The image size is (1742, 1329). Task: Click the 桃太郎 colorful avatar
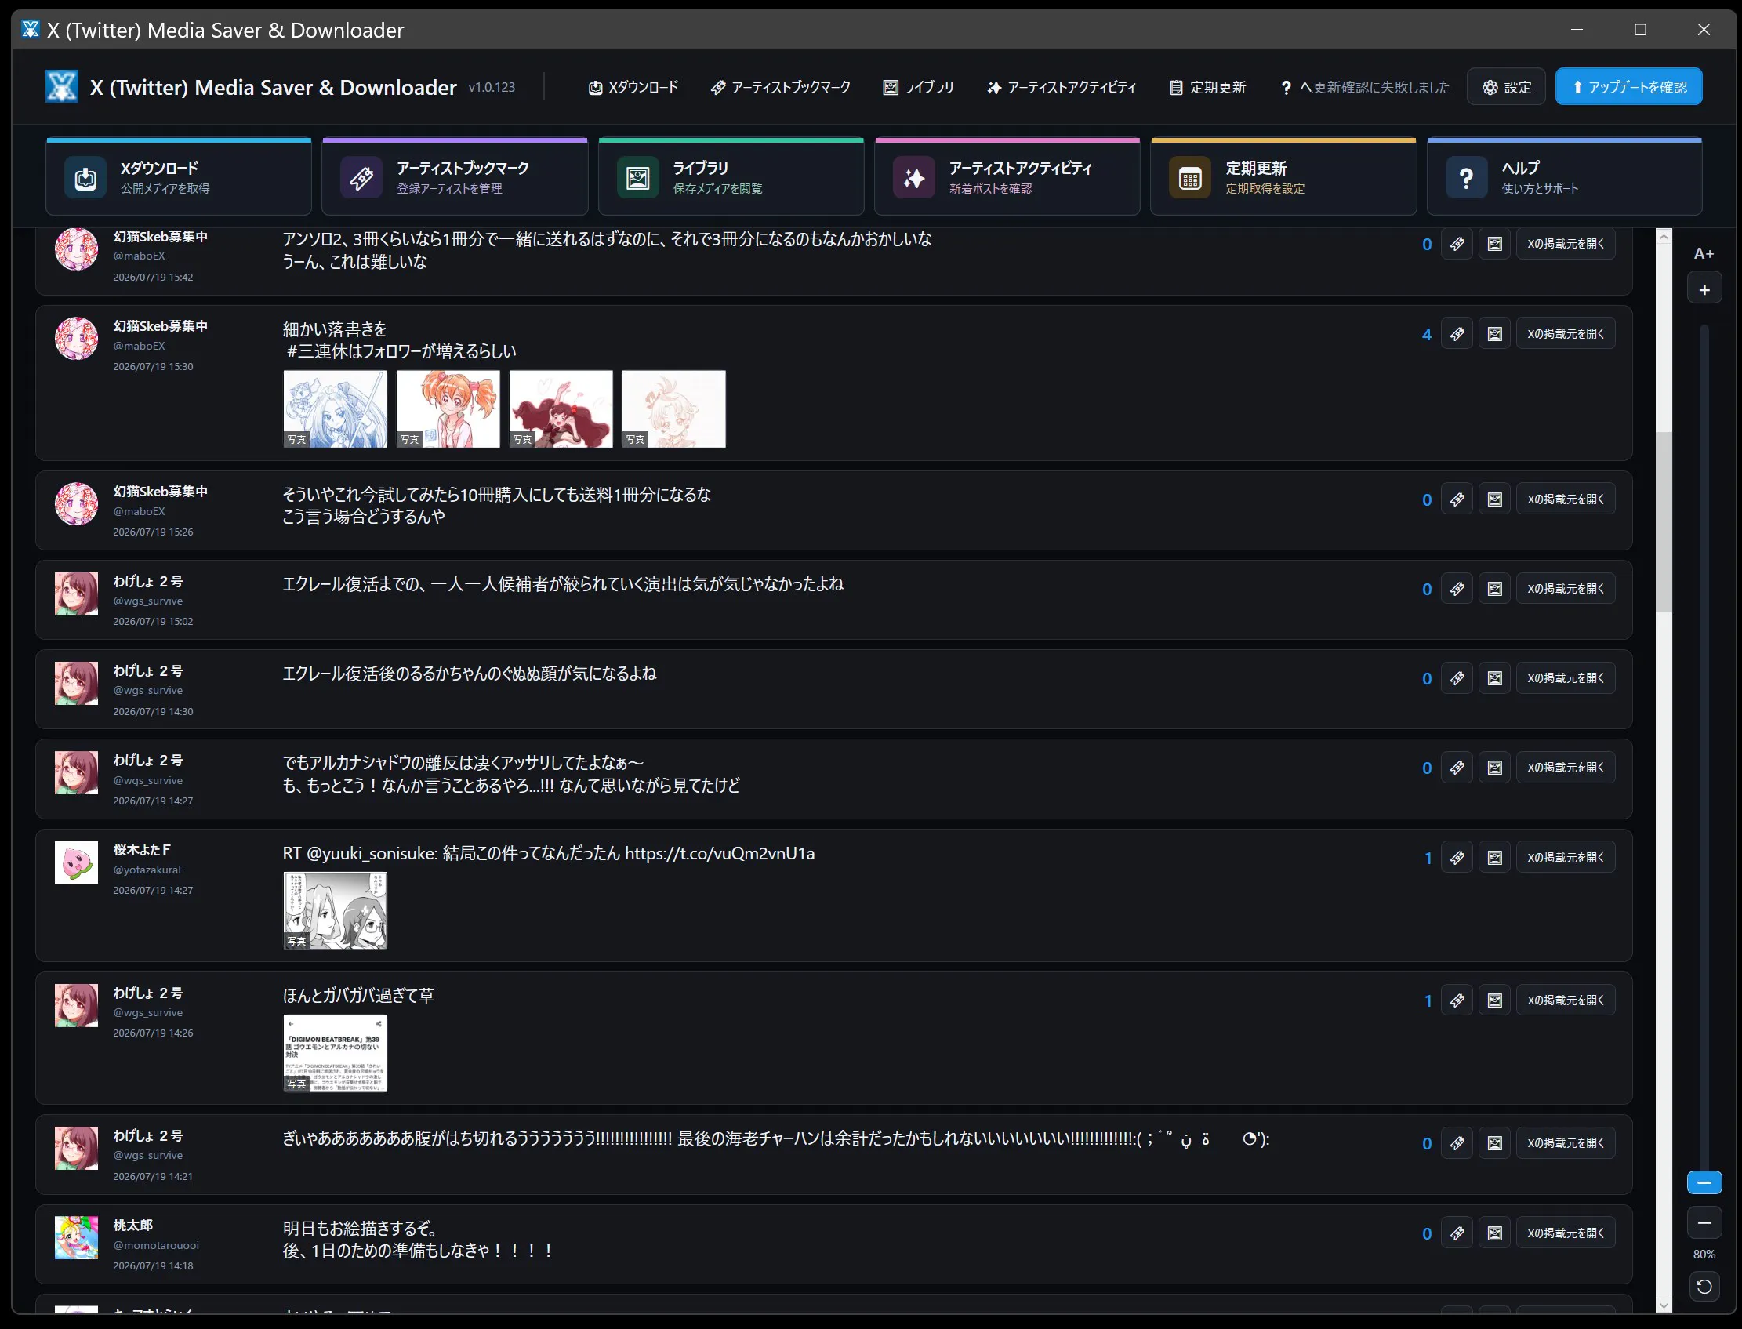point(76,1238)
